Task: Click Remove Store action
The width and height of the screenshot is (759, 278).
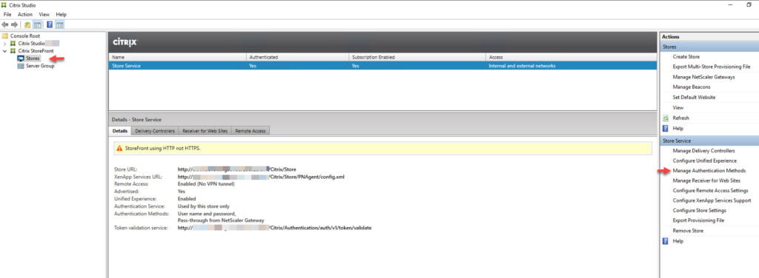Action: click(688, 231)
